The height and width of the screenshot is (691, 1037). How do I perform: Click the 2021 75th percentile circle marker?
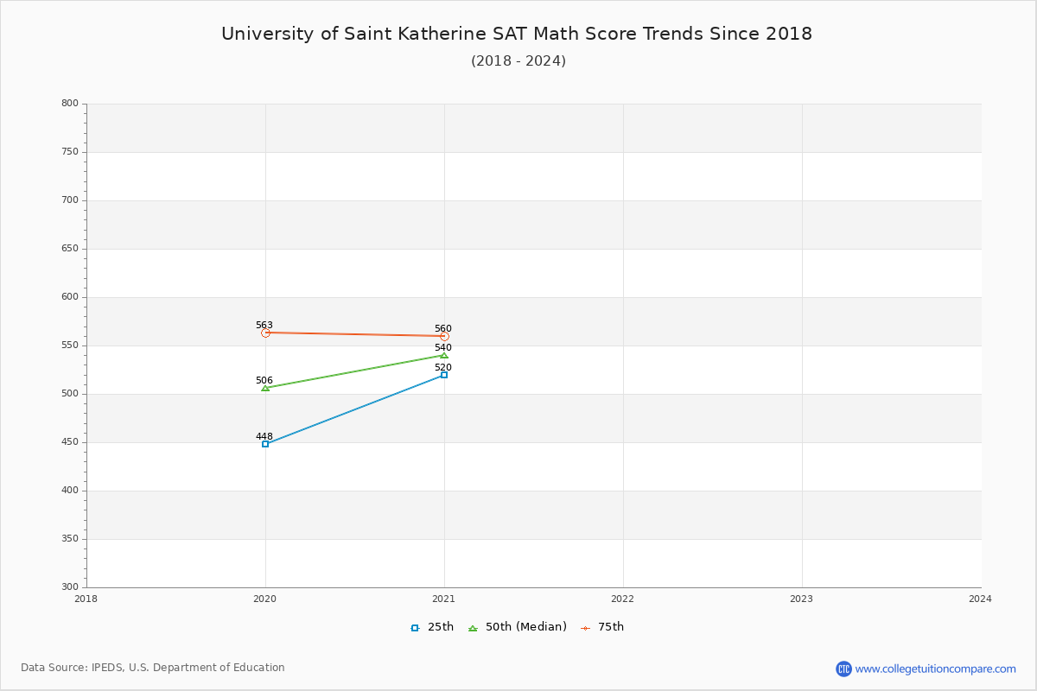(x=444, y=336)
